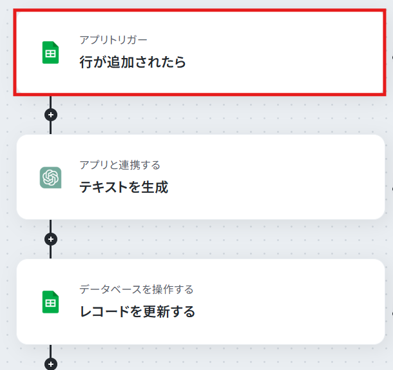Click the Google Sheets icon in the trigger card
The width and height of the screenshot is (393, 370).
[x=50, y=52]
